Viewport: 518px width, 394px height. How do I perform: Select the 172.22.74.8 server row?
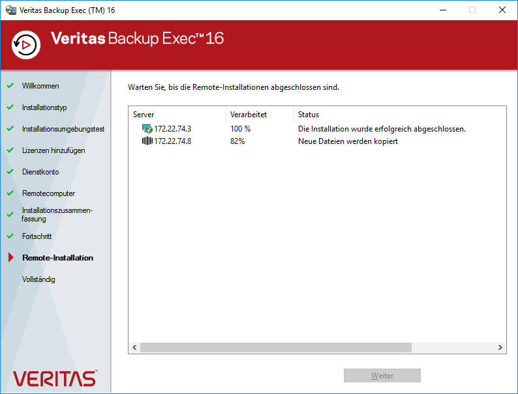pos(172,141)
